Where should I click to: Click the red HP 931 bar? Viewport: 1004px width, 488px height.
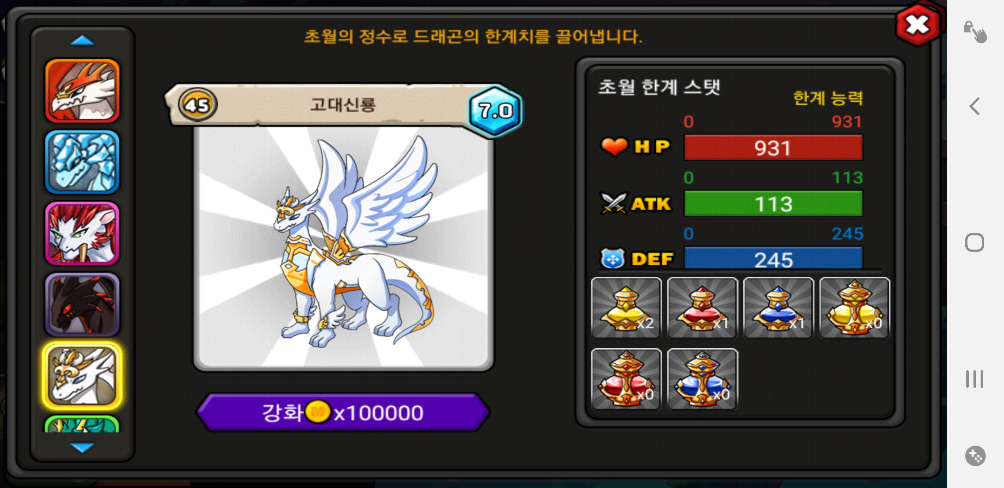click(x=773, y=148)
